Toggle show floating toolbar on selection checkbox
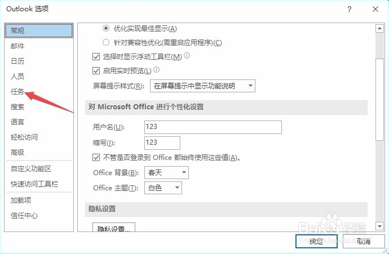This screenshot has width=389, height=254. (96, 56)
